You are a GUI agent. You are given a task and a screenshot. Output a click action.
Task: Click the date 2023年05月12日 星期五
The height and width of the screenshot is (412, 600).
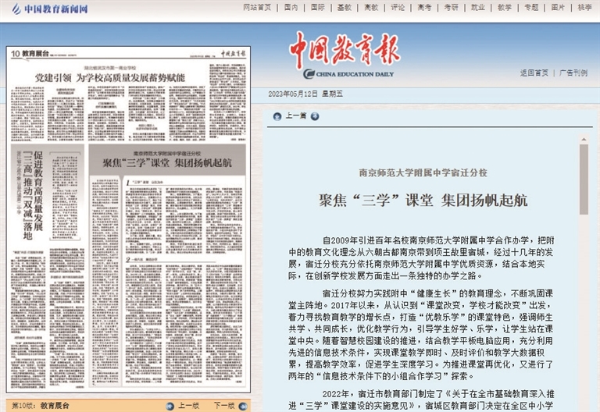coord(305,94)
